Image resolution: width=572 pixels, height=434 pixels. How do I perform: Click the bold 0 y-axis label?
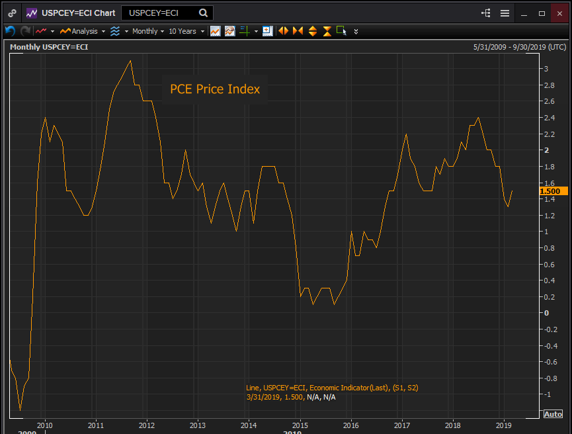546,313
